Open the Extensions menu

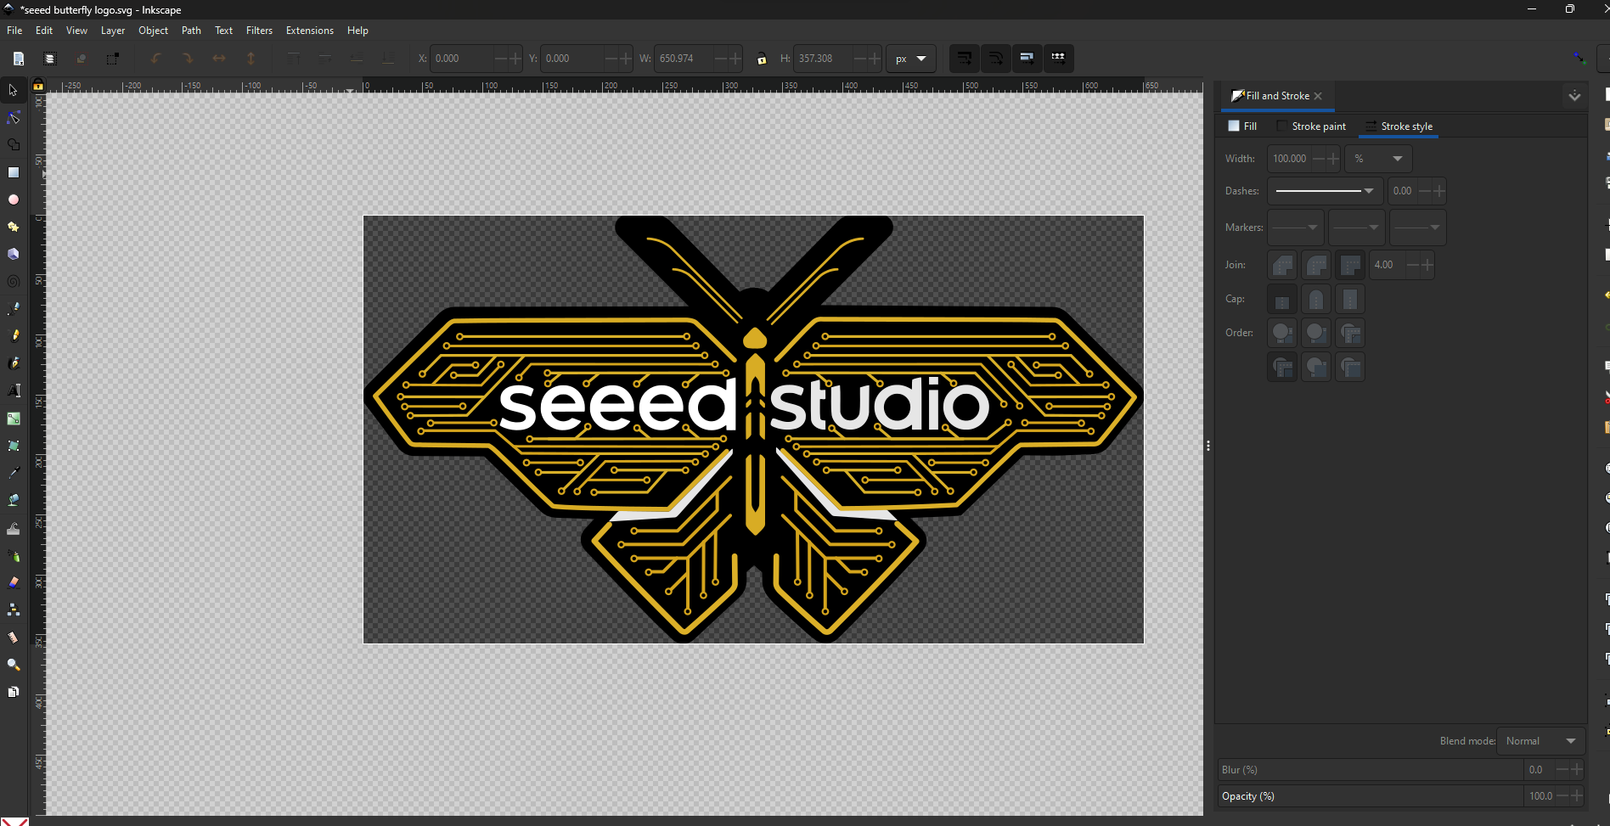coord(310,31)
